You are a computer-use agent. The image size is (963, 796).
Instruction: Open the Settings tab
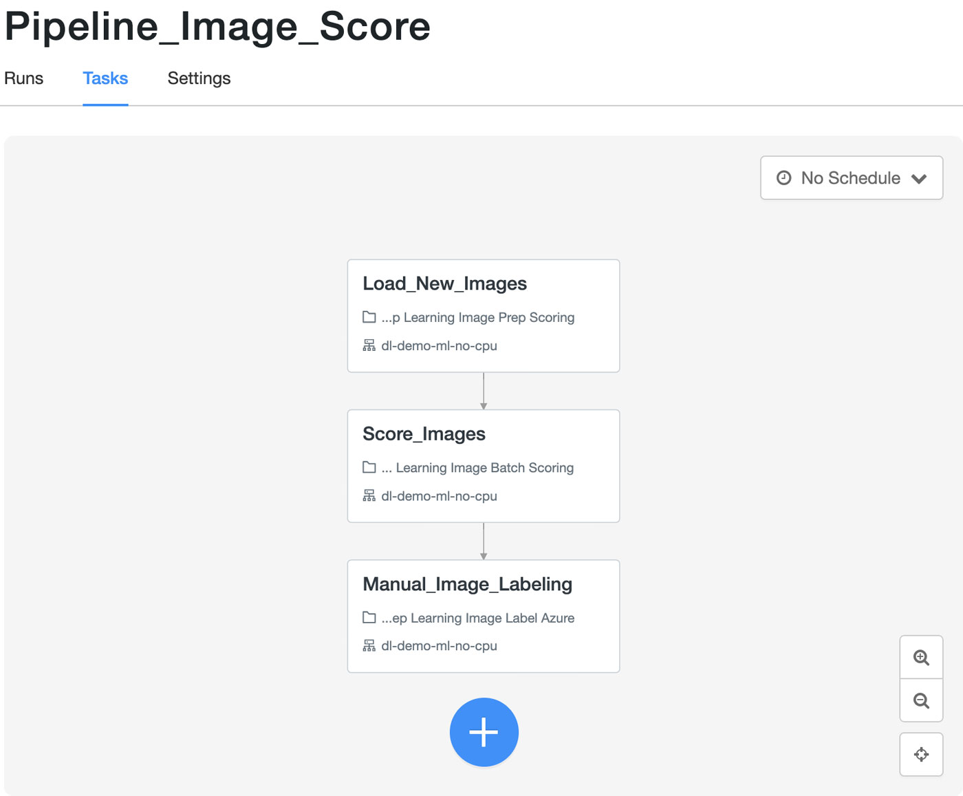[x=199, y=78]
